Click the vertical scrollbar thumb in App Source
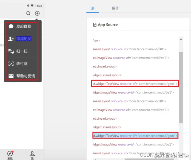The width and height of the screenshot is (191, 160). pos(181,88)
